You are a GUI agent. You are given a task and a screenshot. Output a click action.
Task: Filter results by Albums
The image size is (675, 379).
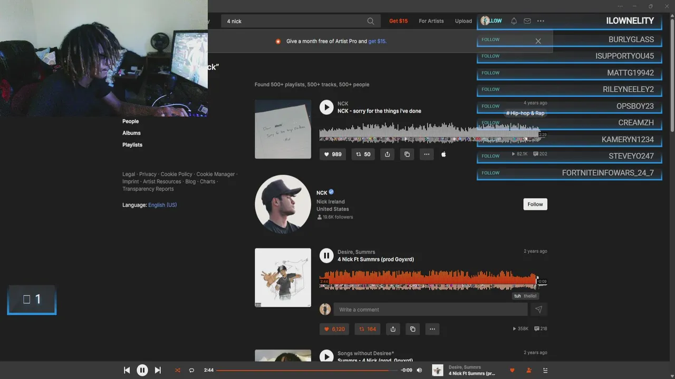click(132, 133)
